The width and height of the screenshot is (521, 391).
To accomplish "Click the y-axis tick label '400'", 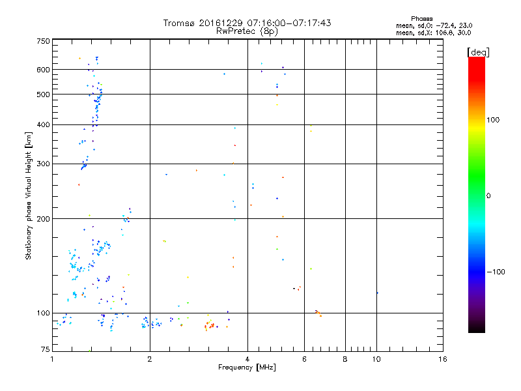I will click(x=44, y=124).
